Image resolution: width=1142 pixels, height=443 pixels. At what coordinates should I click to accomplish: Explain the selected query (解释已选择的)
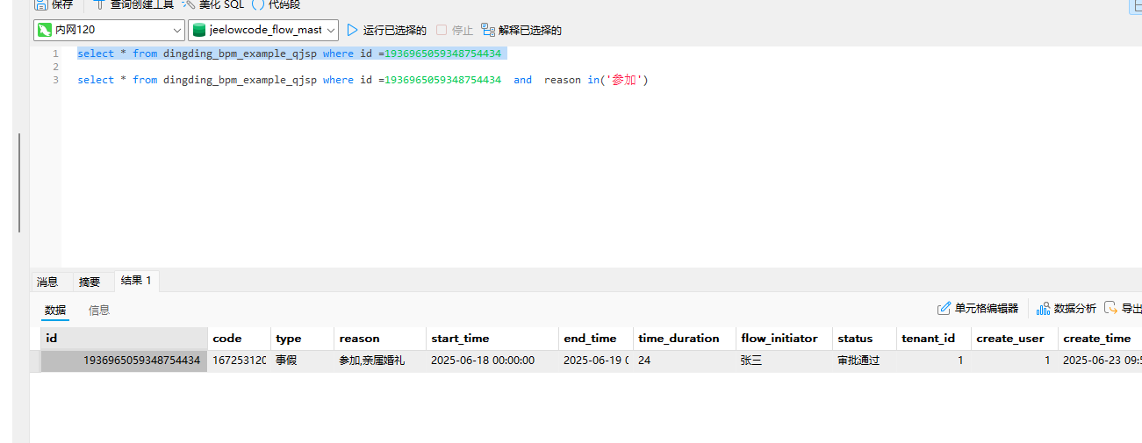tap(521, 31)
